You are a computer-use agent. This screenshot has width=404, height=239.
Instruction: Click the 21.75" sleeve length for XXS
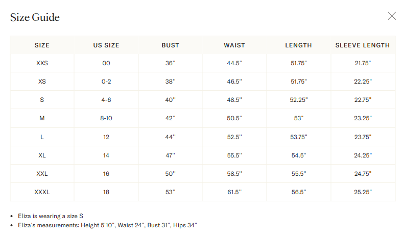point(363,63)
